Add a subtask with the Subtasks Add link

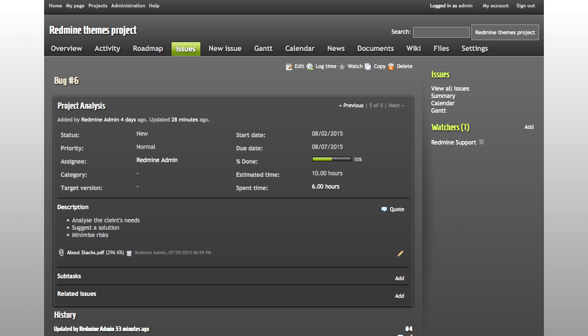[400, 278]
